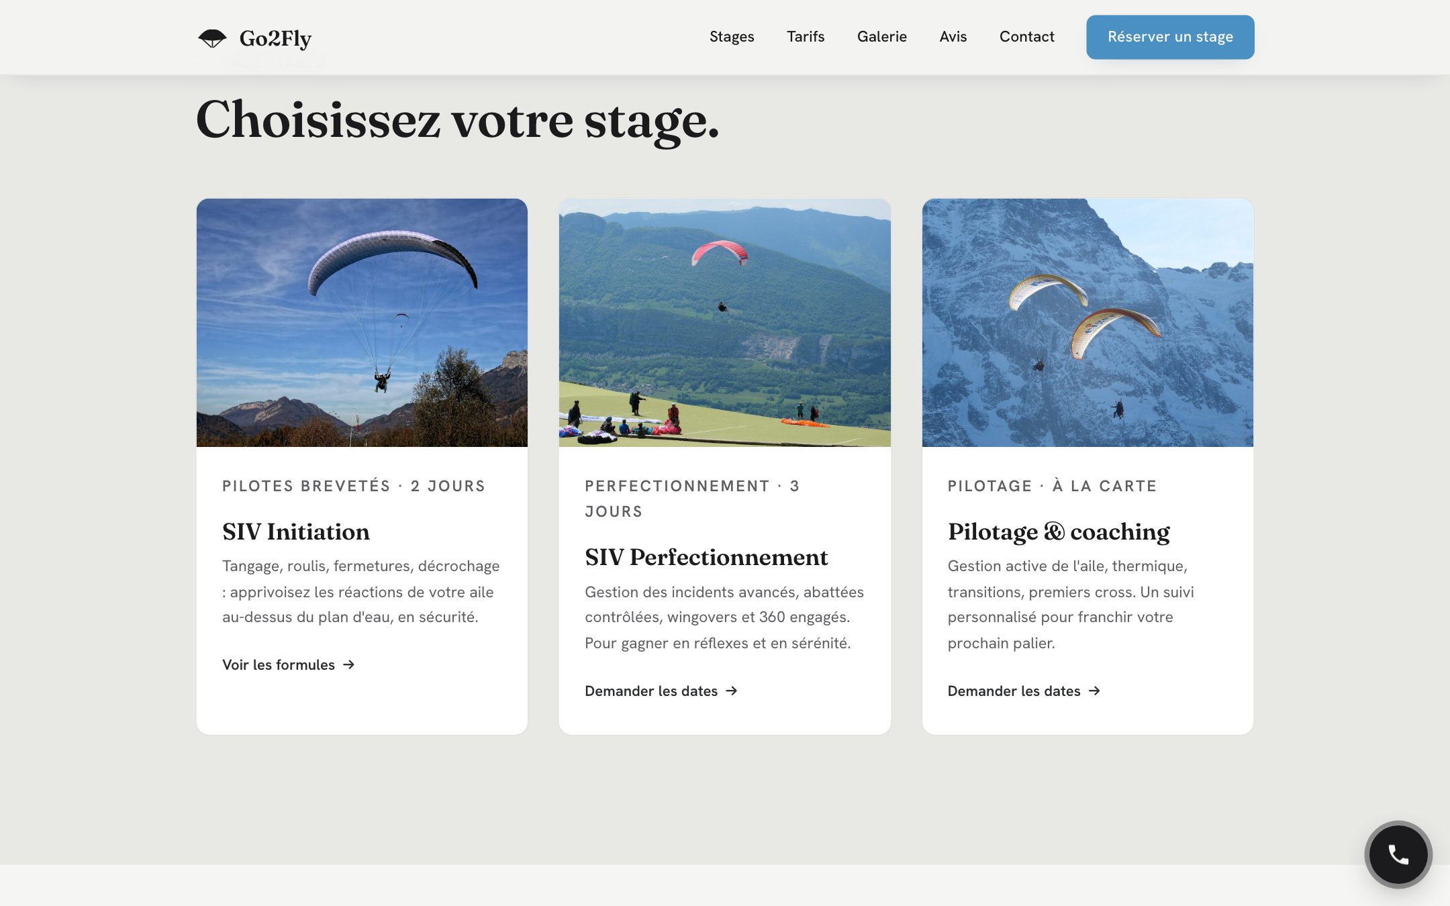The height and width of the screenshot is (906, 1450).
Task: Open the floating phone call button
Action: tap(1398, 854)
